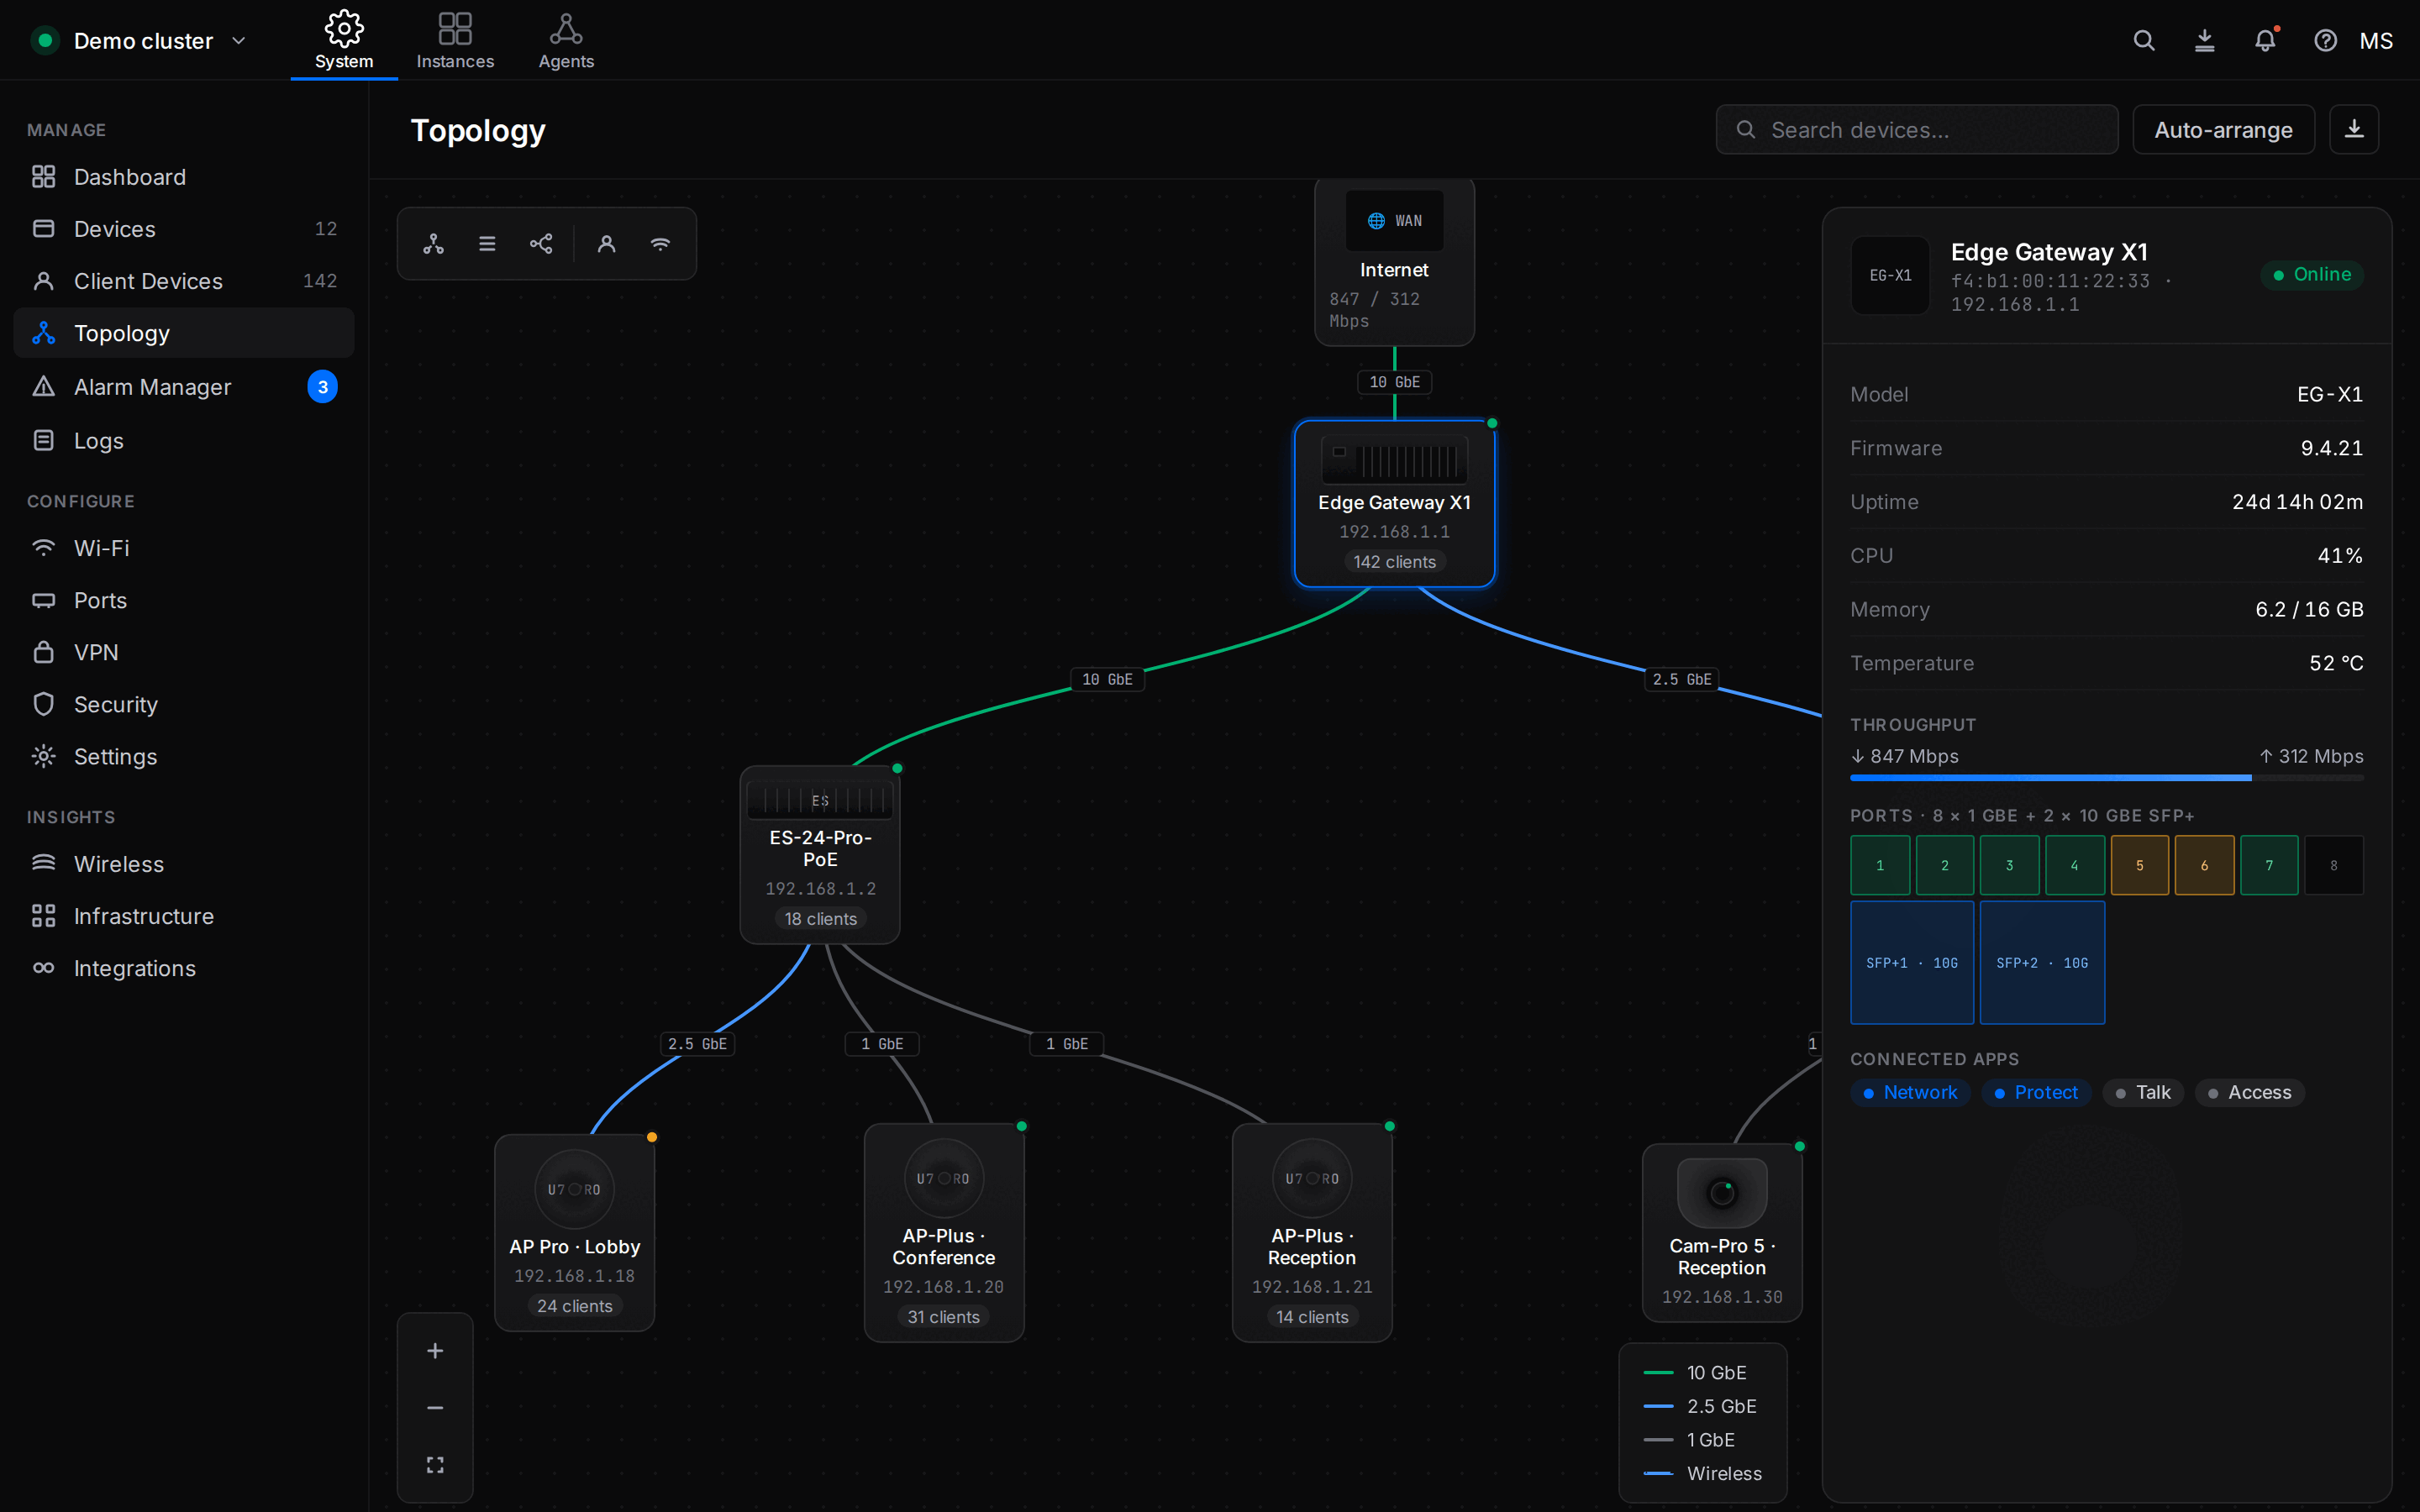Select the Cam-Pro 5 · Reception node
This screenshot has height=1512, width=2420.
coord(1722,1233)
